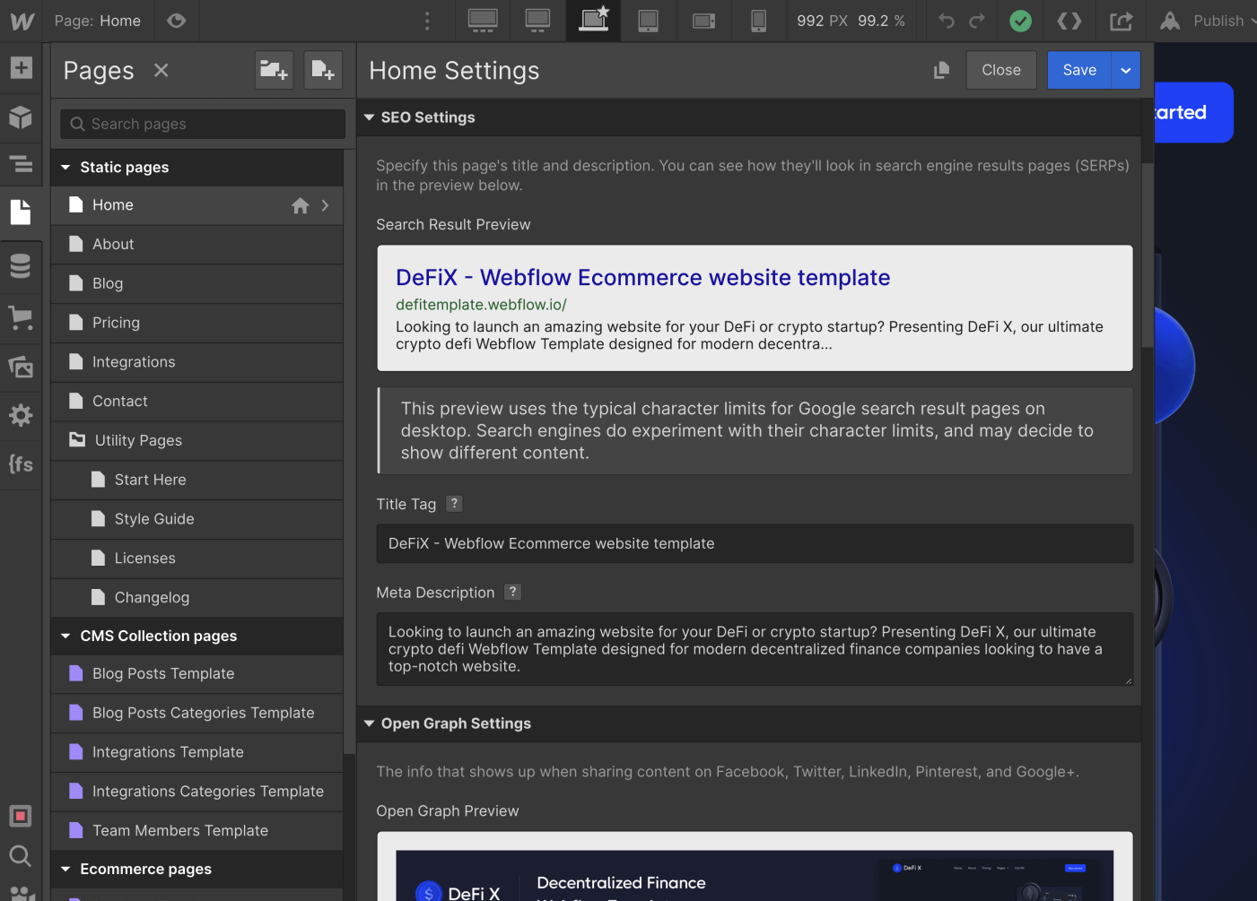
Task: Open the Ecommerce panel
Action: (21, 318)
